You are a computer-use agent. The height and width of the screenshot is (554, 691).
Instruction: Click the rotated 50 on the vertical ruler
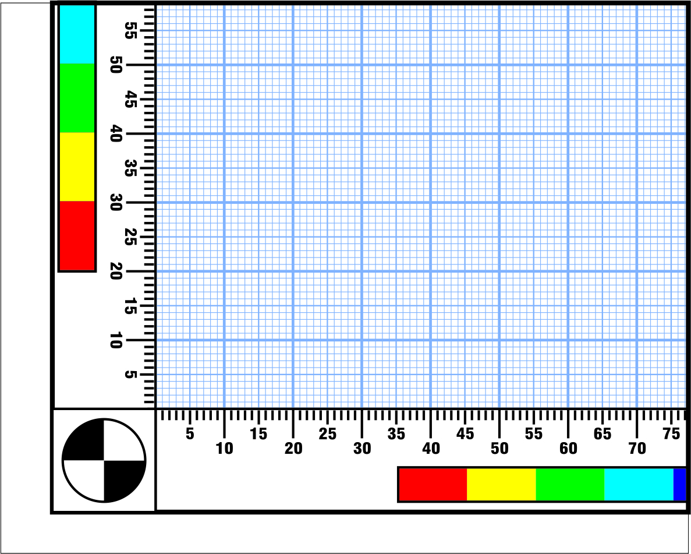pyautogui.click(x=115, y=65)
